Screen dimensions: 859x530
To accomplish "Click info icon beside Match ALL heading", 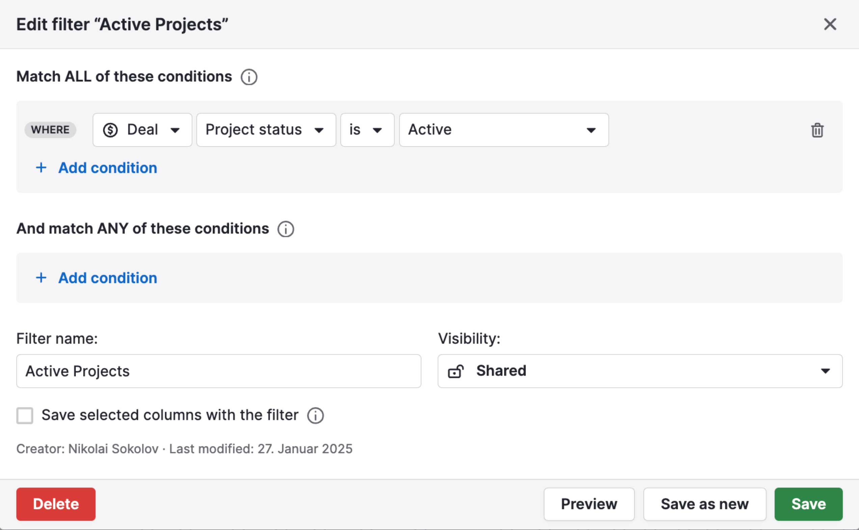I will click(x=249, y=77).
